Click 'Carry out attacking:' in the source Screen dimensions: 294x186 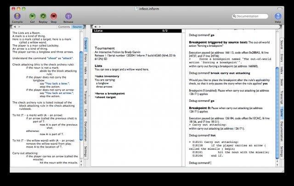click(25, 153)
